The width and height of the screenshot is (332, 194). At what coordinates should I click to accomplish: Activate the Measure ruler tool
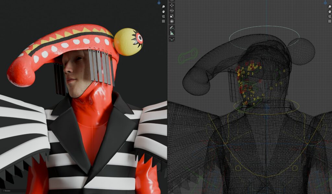[172, 33]
